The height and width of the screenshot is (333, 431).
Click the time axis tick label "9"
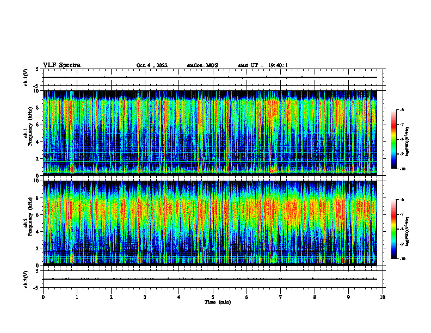click(x=348, y=297)
